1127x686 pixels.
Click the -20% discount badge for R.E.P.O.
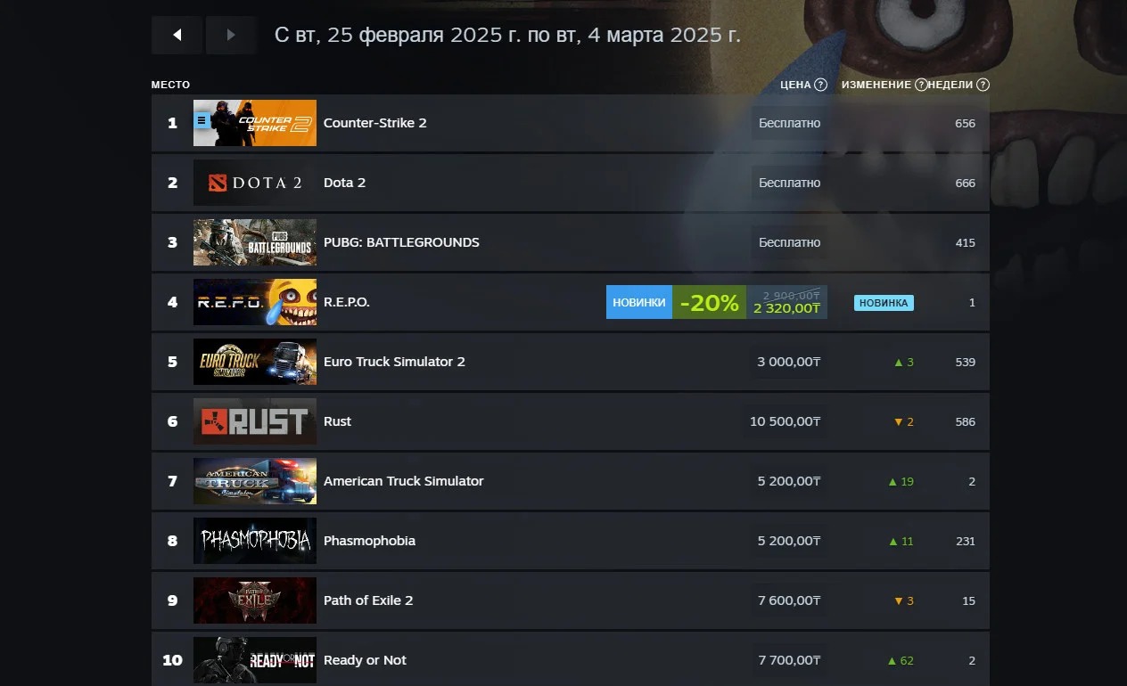click(x=709, y=302)
